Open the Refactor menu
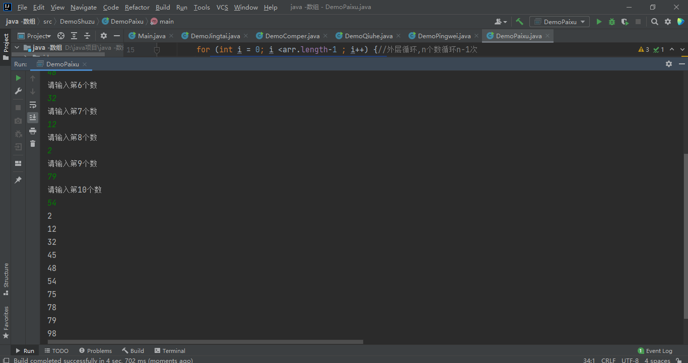The width and height of the screenshot is (688, 363). pos(137,7)
